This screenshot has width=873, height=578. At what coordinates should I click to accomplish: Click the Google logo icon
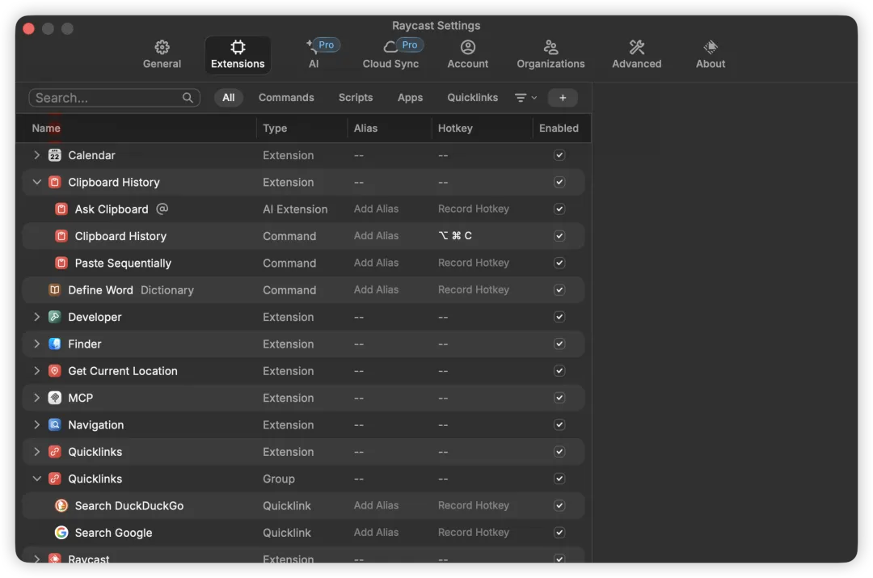pyautogui.click(x=61, y=533)
